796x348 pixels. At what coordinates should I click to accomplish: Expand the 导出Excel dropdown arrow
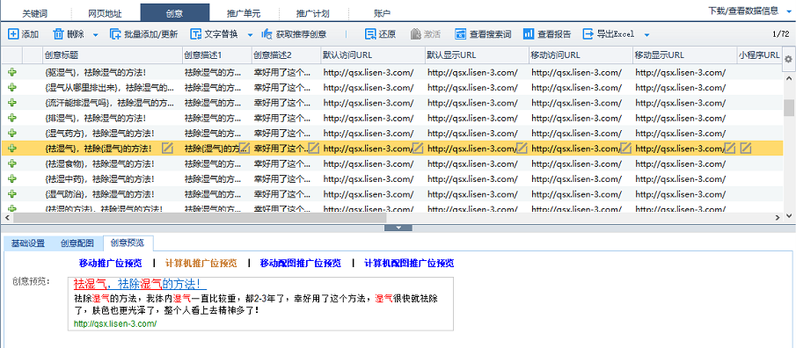646,34
